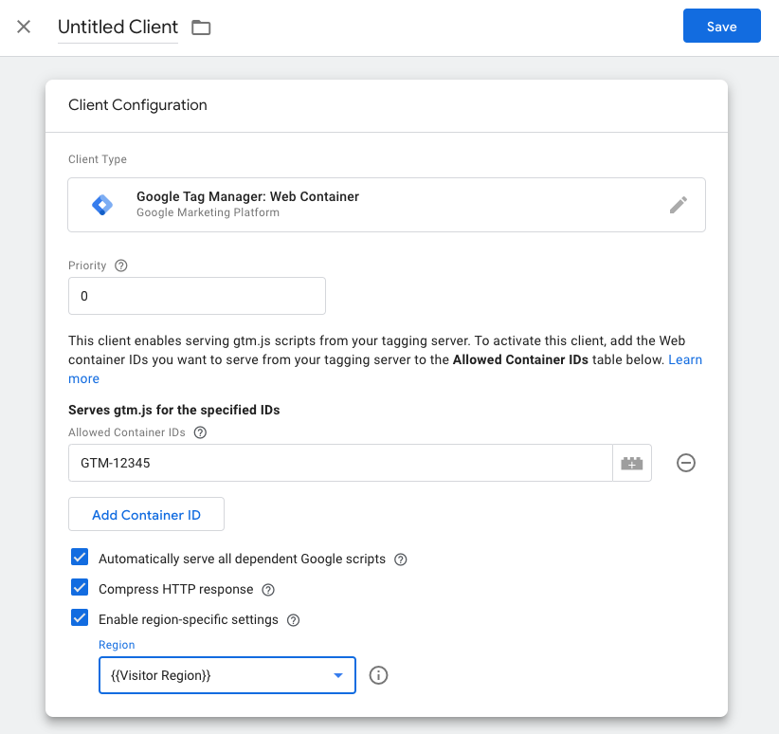
Task: Open help for dependent Google scripts option
Action: point(400,560)
